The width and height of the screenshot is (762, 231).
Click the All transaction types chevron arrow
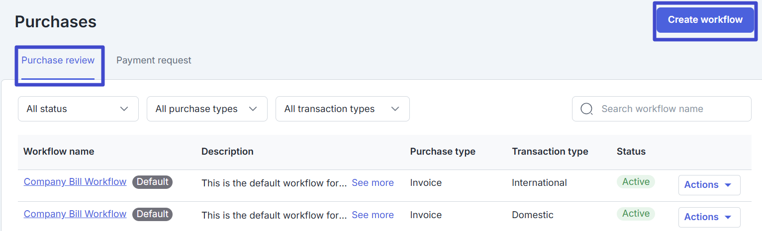(395, 109)
